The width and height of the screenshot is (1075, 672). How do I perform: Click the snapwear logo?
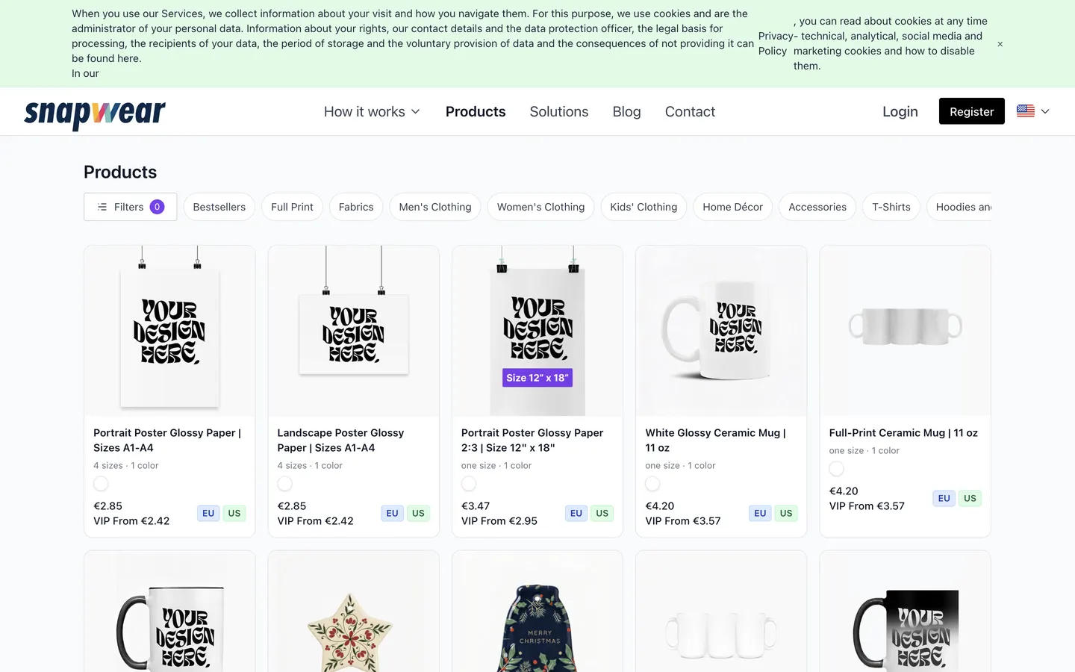coord(95,113)
